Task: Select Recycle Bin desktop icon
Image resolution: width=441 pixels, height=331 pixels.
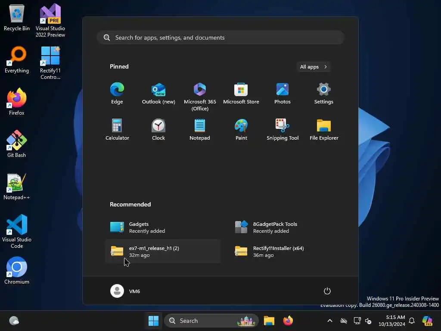Action: tap(17, 17)
